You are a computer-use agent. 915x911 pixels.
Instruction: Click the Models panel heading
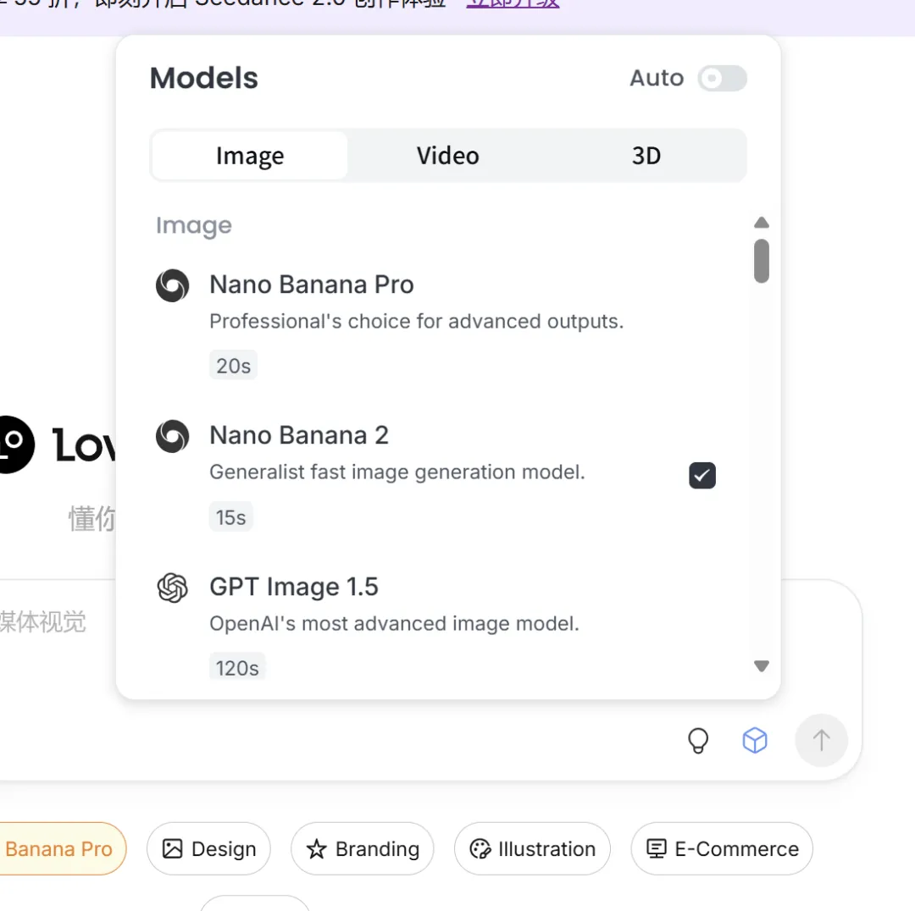(203, 78)
